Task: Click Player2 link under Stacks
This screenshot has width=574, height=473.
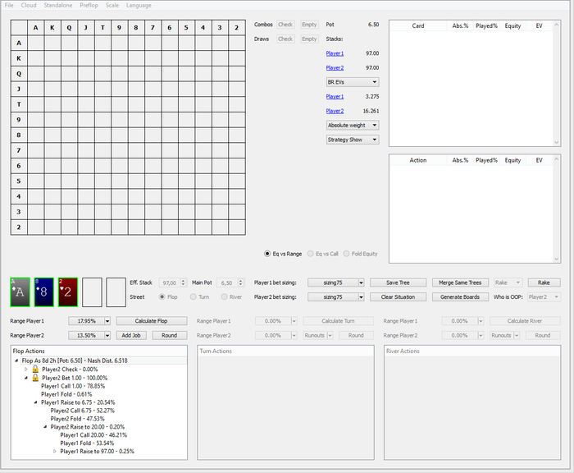Action: 335,68
